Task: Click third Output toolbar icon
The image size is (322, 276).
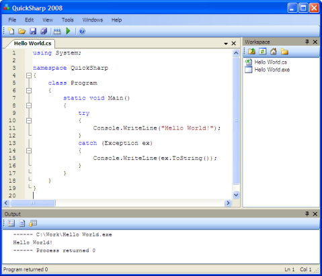Action: tap(33, 223)
